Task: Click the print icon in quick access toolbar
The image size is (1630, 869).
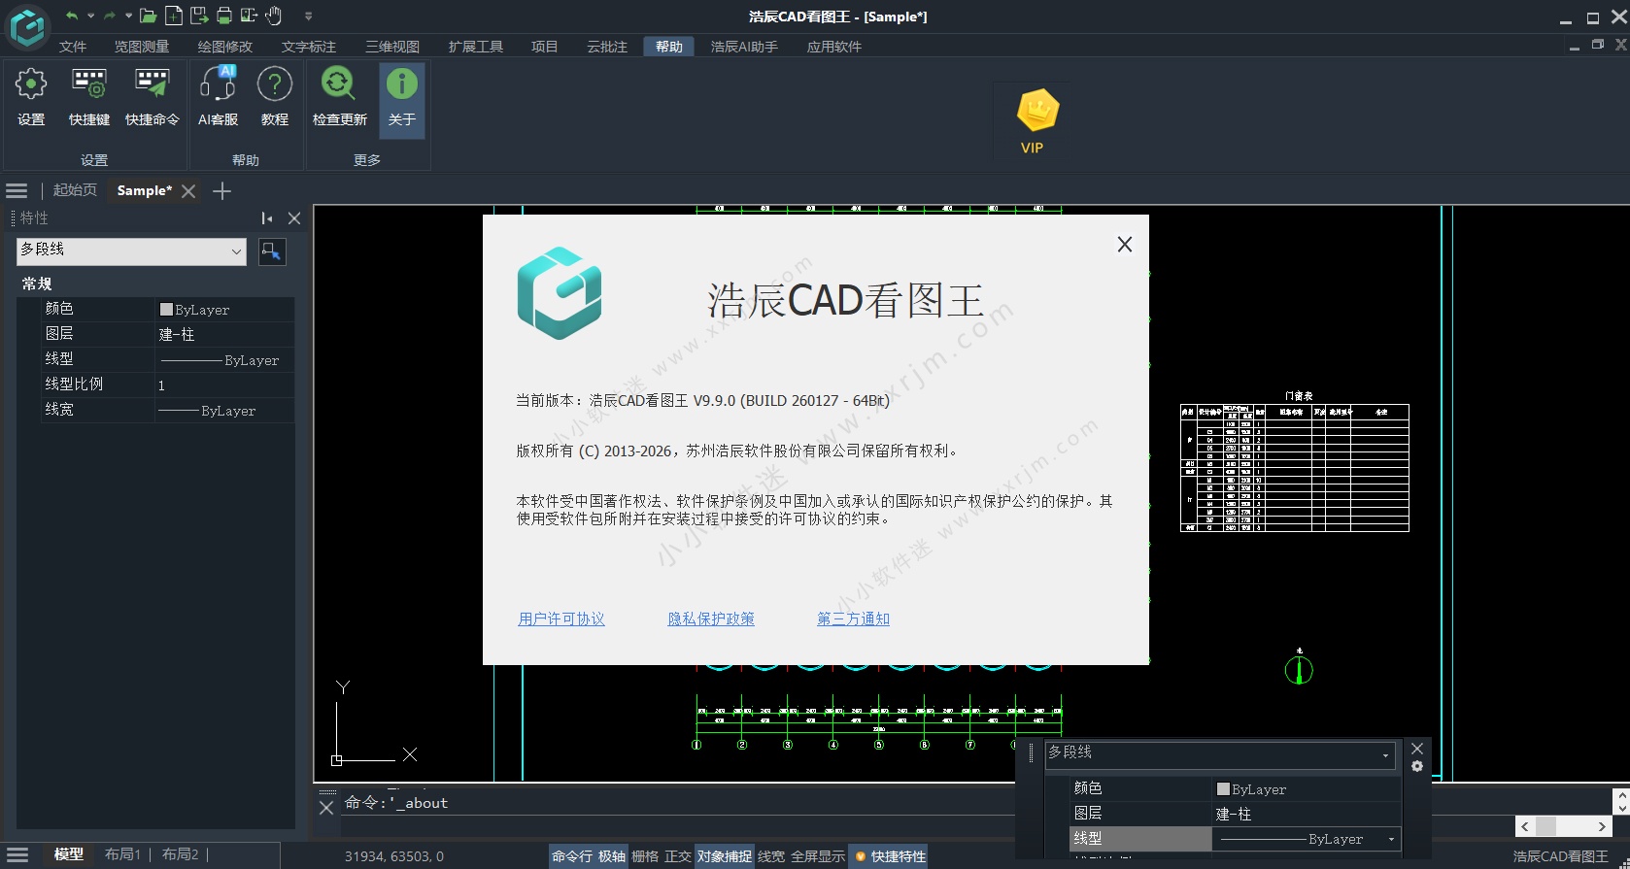Action: click(224, 16)
